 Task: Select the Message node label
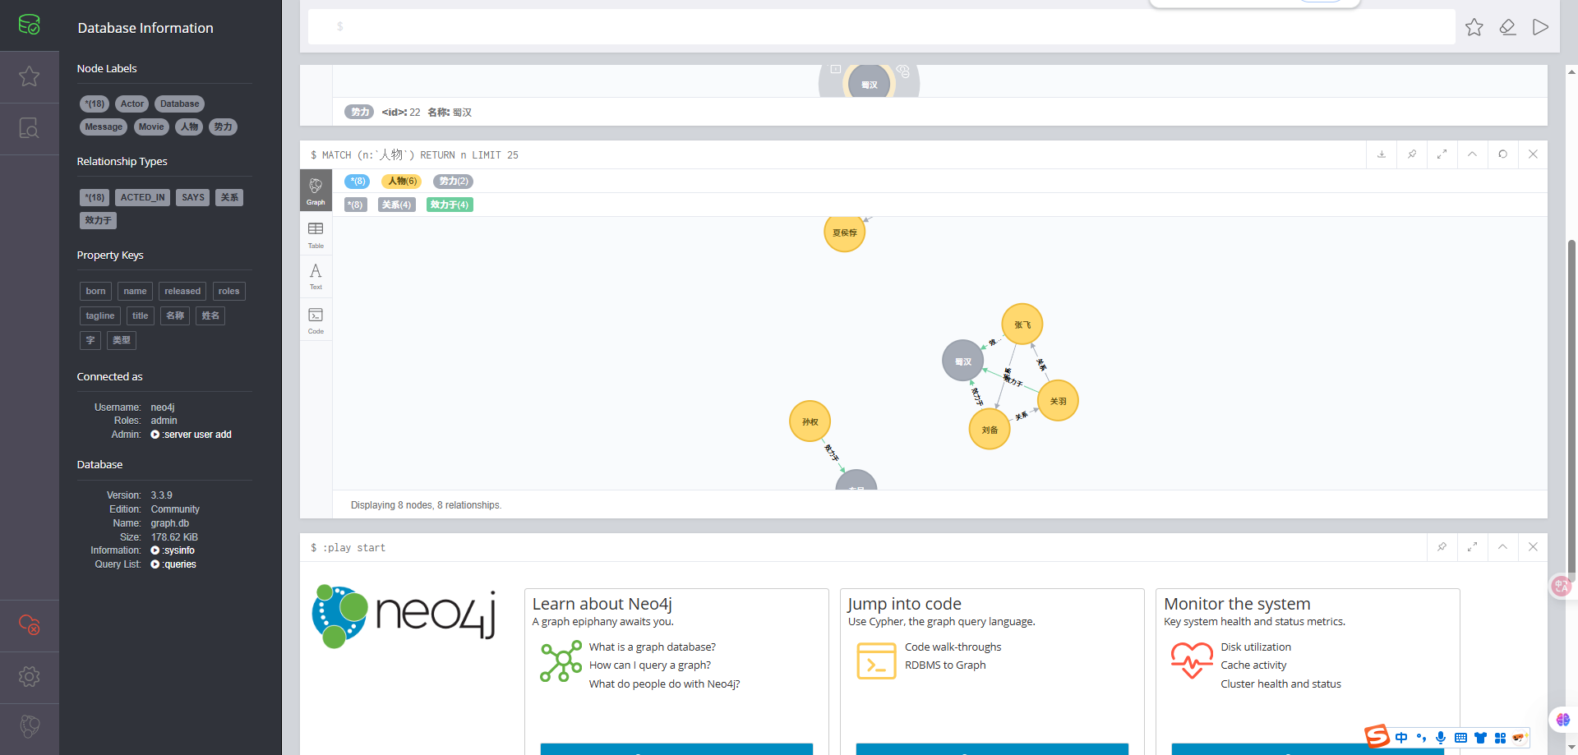click(x=104, y=127)
